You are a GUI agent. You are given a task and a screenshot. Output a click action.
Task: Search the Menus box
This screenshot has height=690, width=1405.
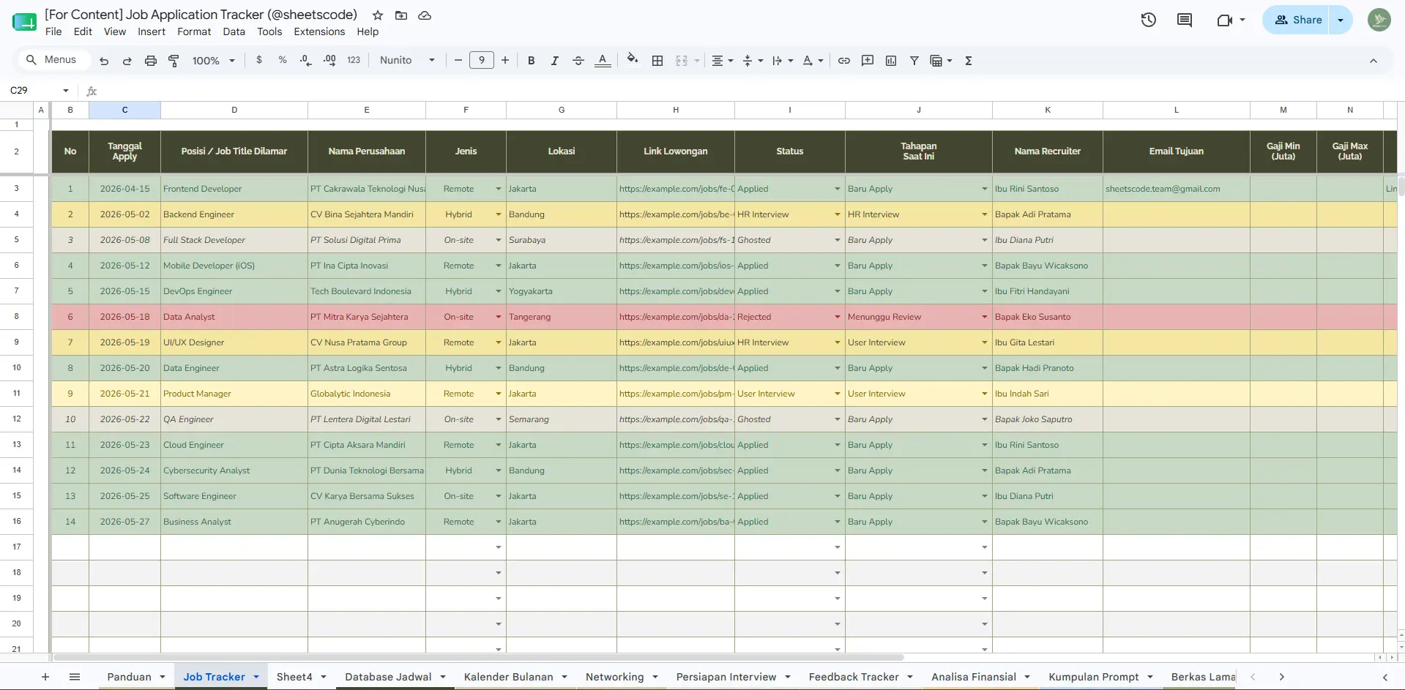click(54, 60)
